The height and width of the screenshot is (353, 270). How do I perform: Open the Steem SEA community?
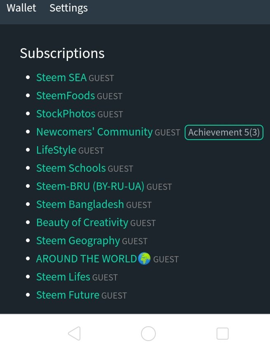pos(61,78)
